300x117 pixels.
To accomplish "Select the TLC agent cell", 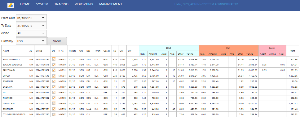I will click(x=15, y=92).
